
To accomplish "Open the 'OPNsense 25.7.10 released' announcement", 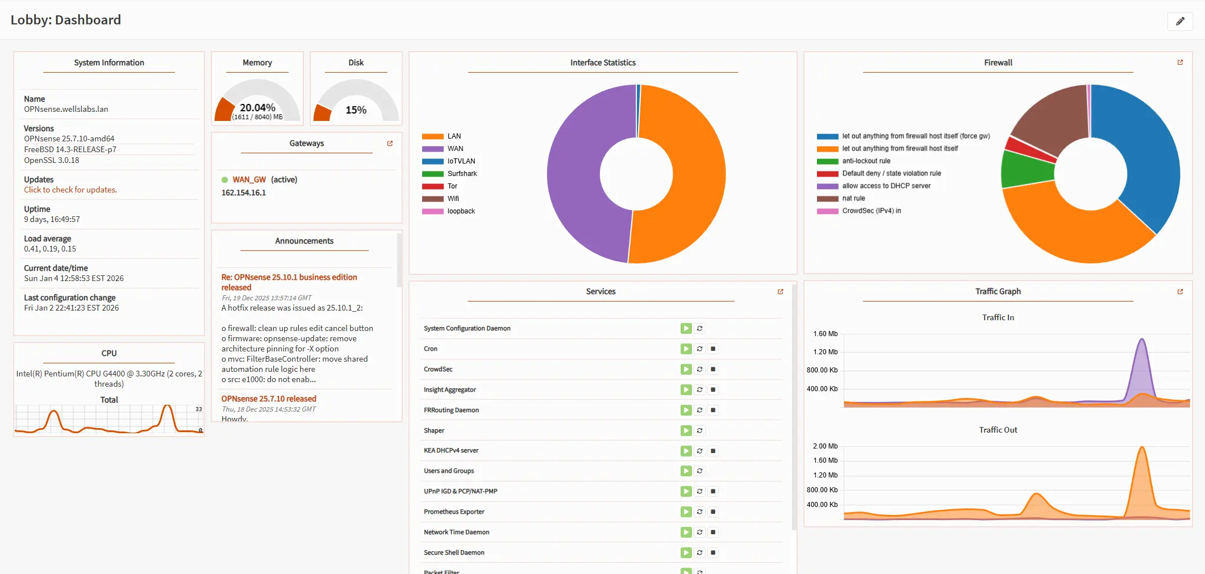I will tap(269, 399).
